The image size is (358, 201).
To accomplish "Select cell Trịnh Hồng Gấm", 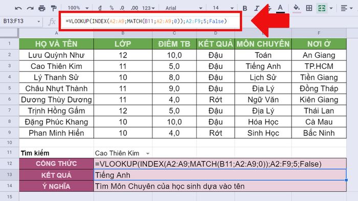I will [x=56, y=111].
